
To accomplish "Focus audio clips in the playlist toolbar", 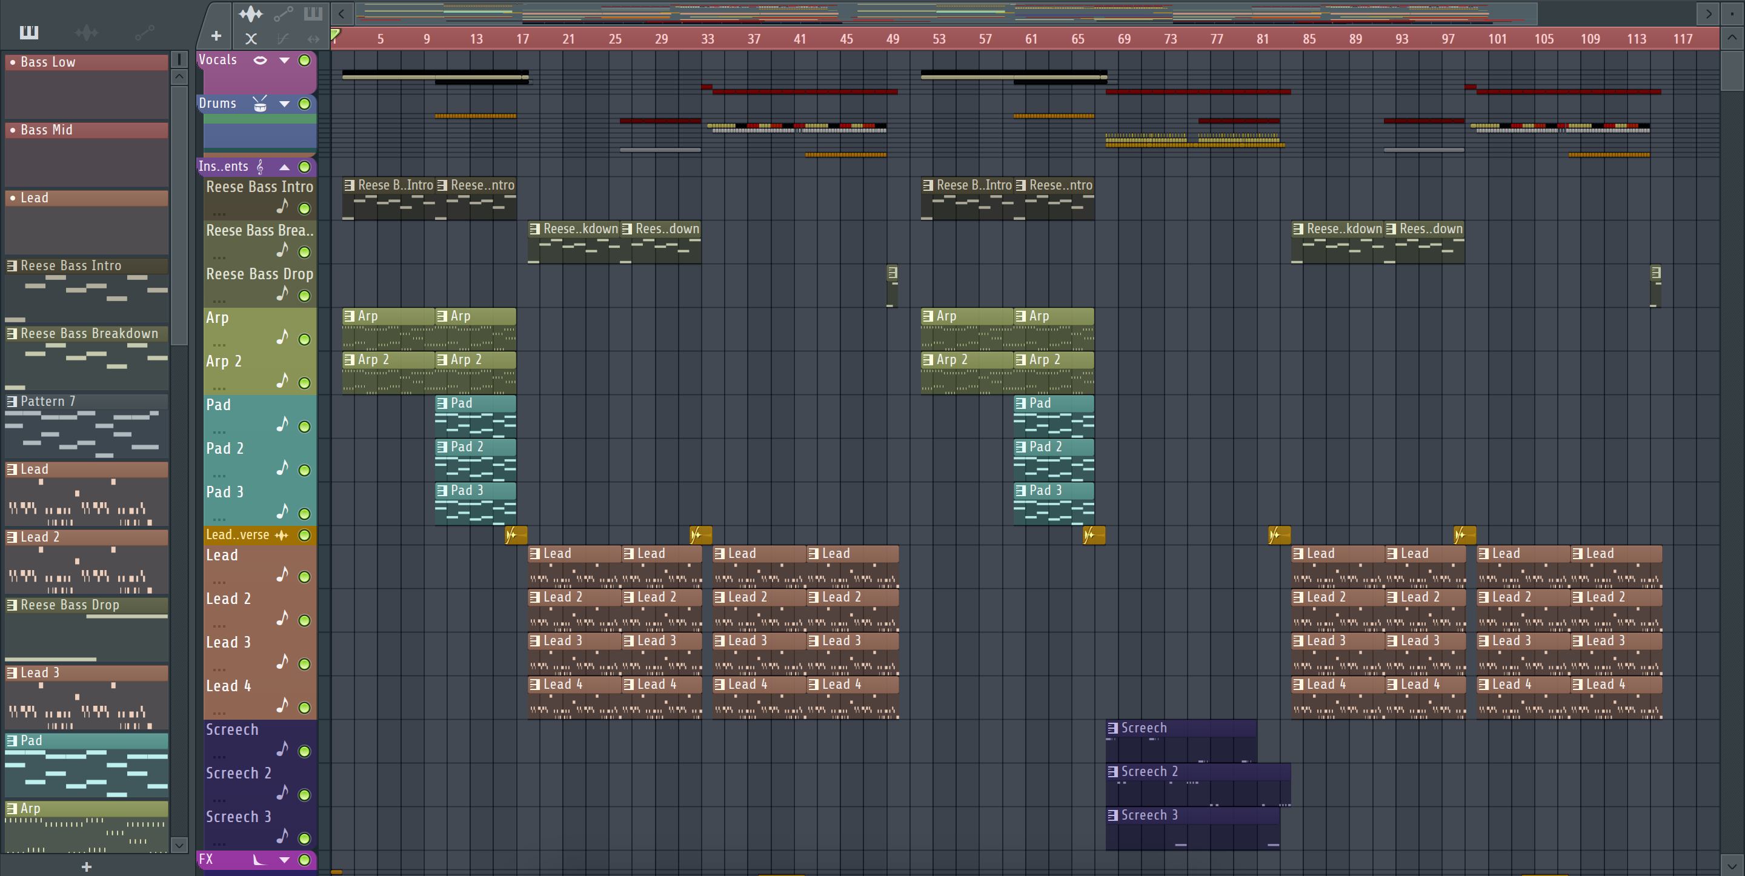I will (251, 13).
